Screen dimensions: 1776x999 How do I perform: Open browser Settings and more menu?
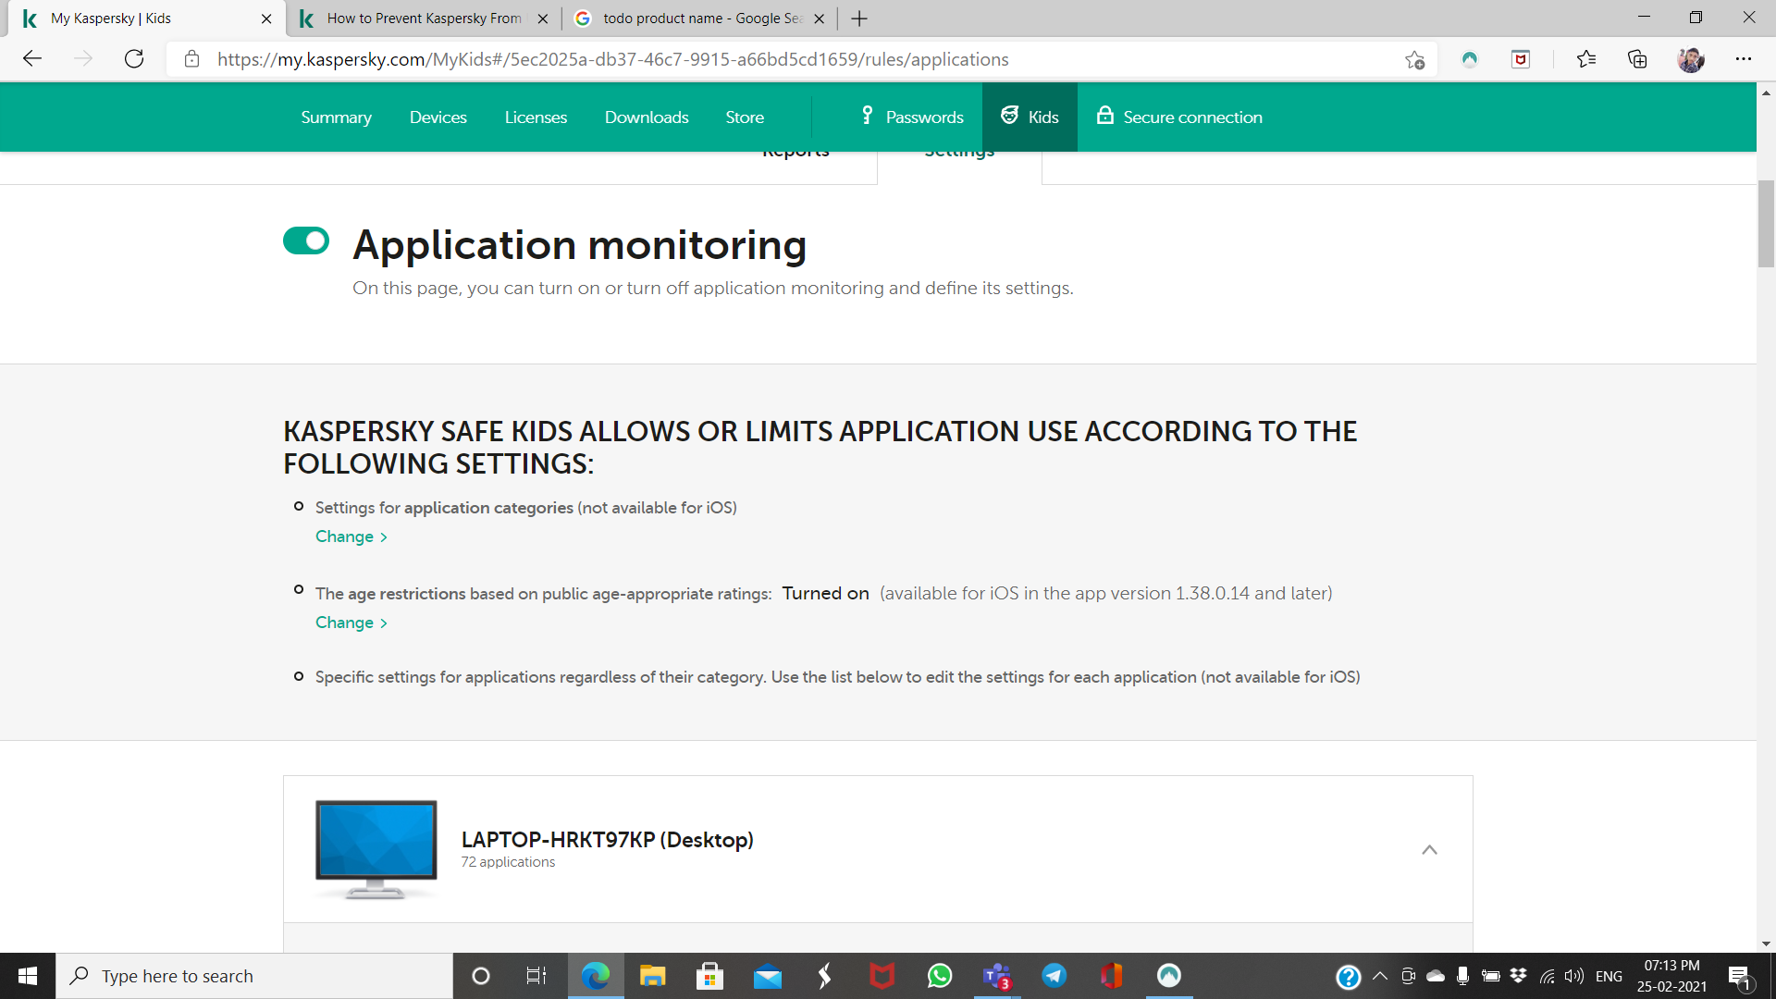(1744, 59)
